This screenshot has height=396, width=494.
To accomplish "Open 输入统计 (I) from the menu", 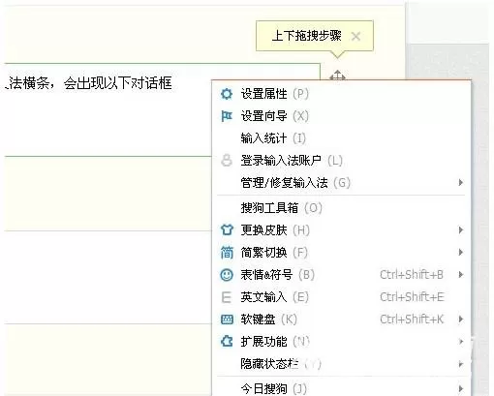I will (342, 138).
